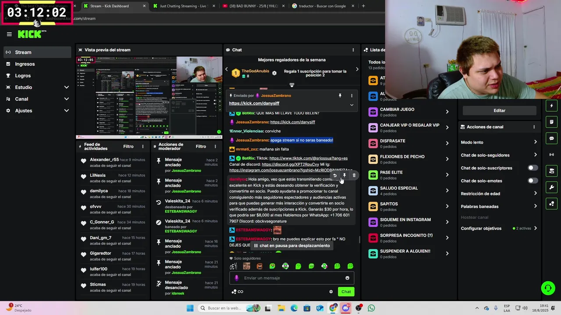Open the Discord invite link in chat
The width and height of the screenshot is (561, 315).
(291, 164)
